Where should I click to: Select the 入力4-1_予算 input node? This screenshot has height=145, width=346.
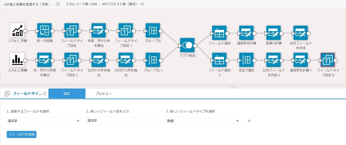[17, 30]
